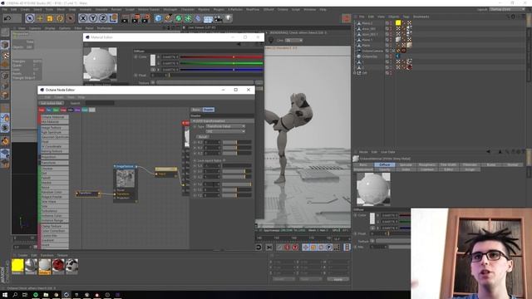Viewport: 532px width, 299px height.
Task: Open the Create menu in main menu bar
Action: click(25, 9)
